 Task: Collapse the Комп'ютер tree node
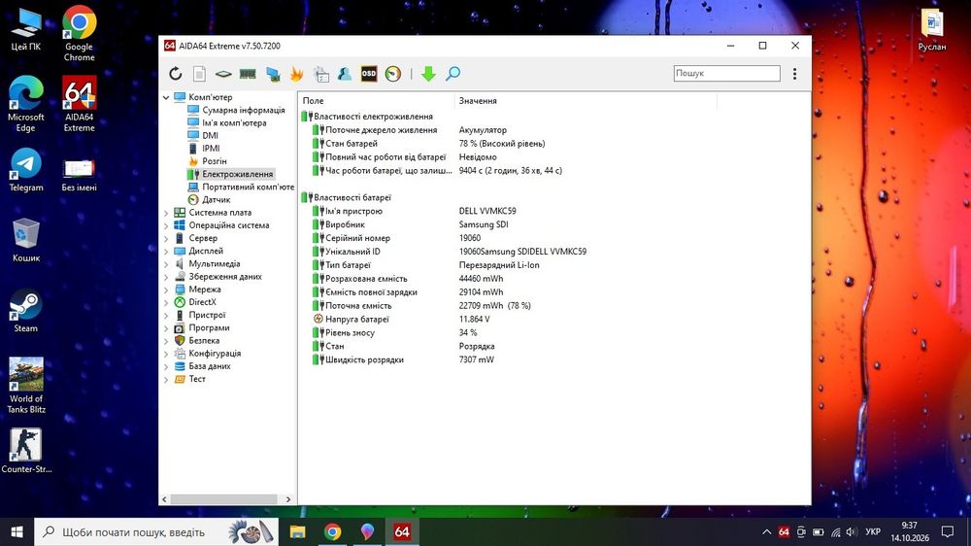(x=166, y=97)
